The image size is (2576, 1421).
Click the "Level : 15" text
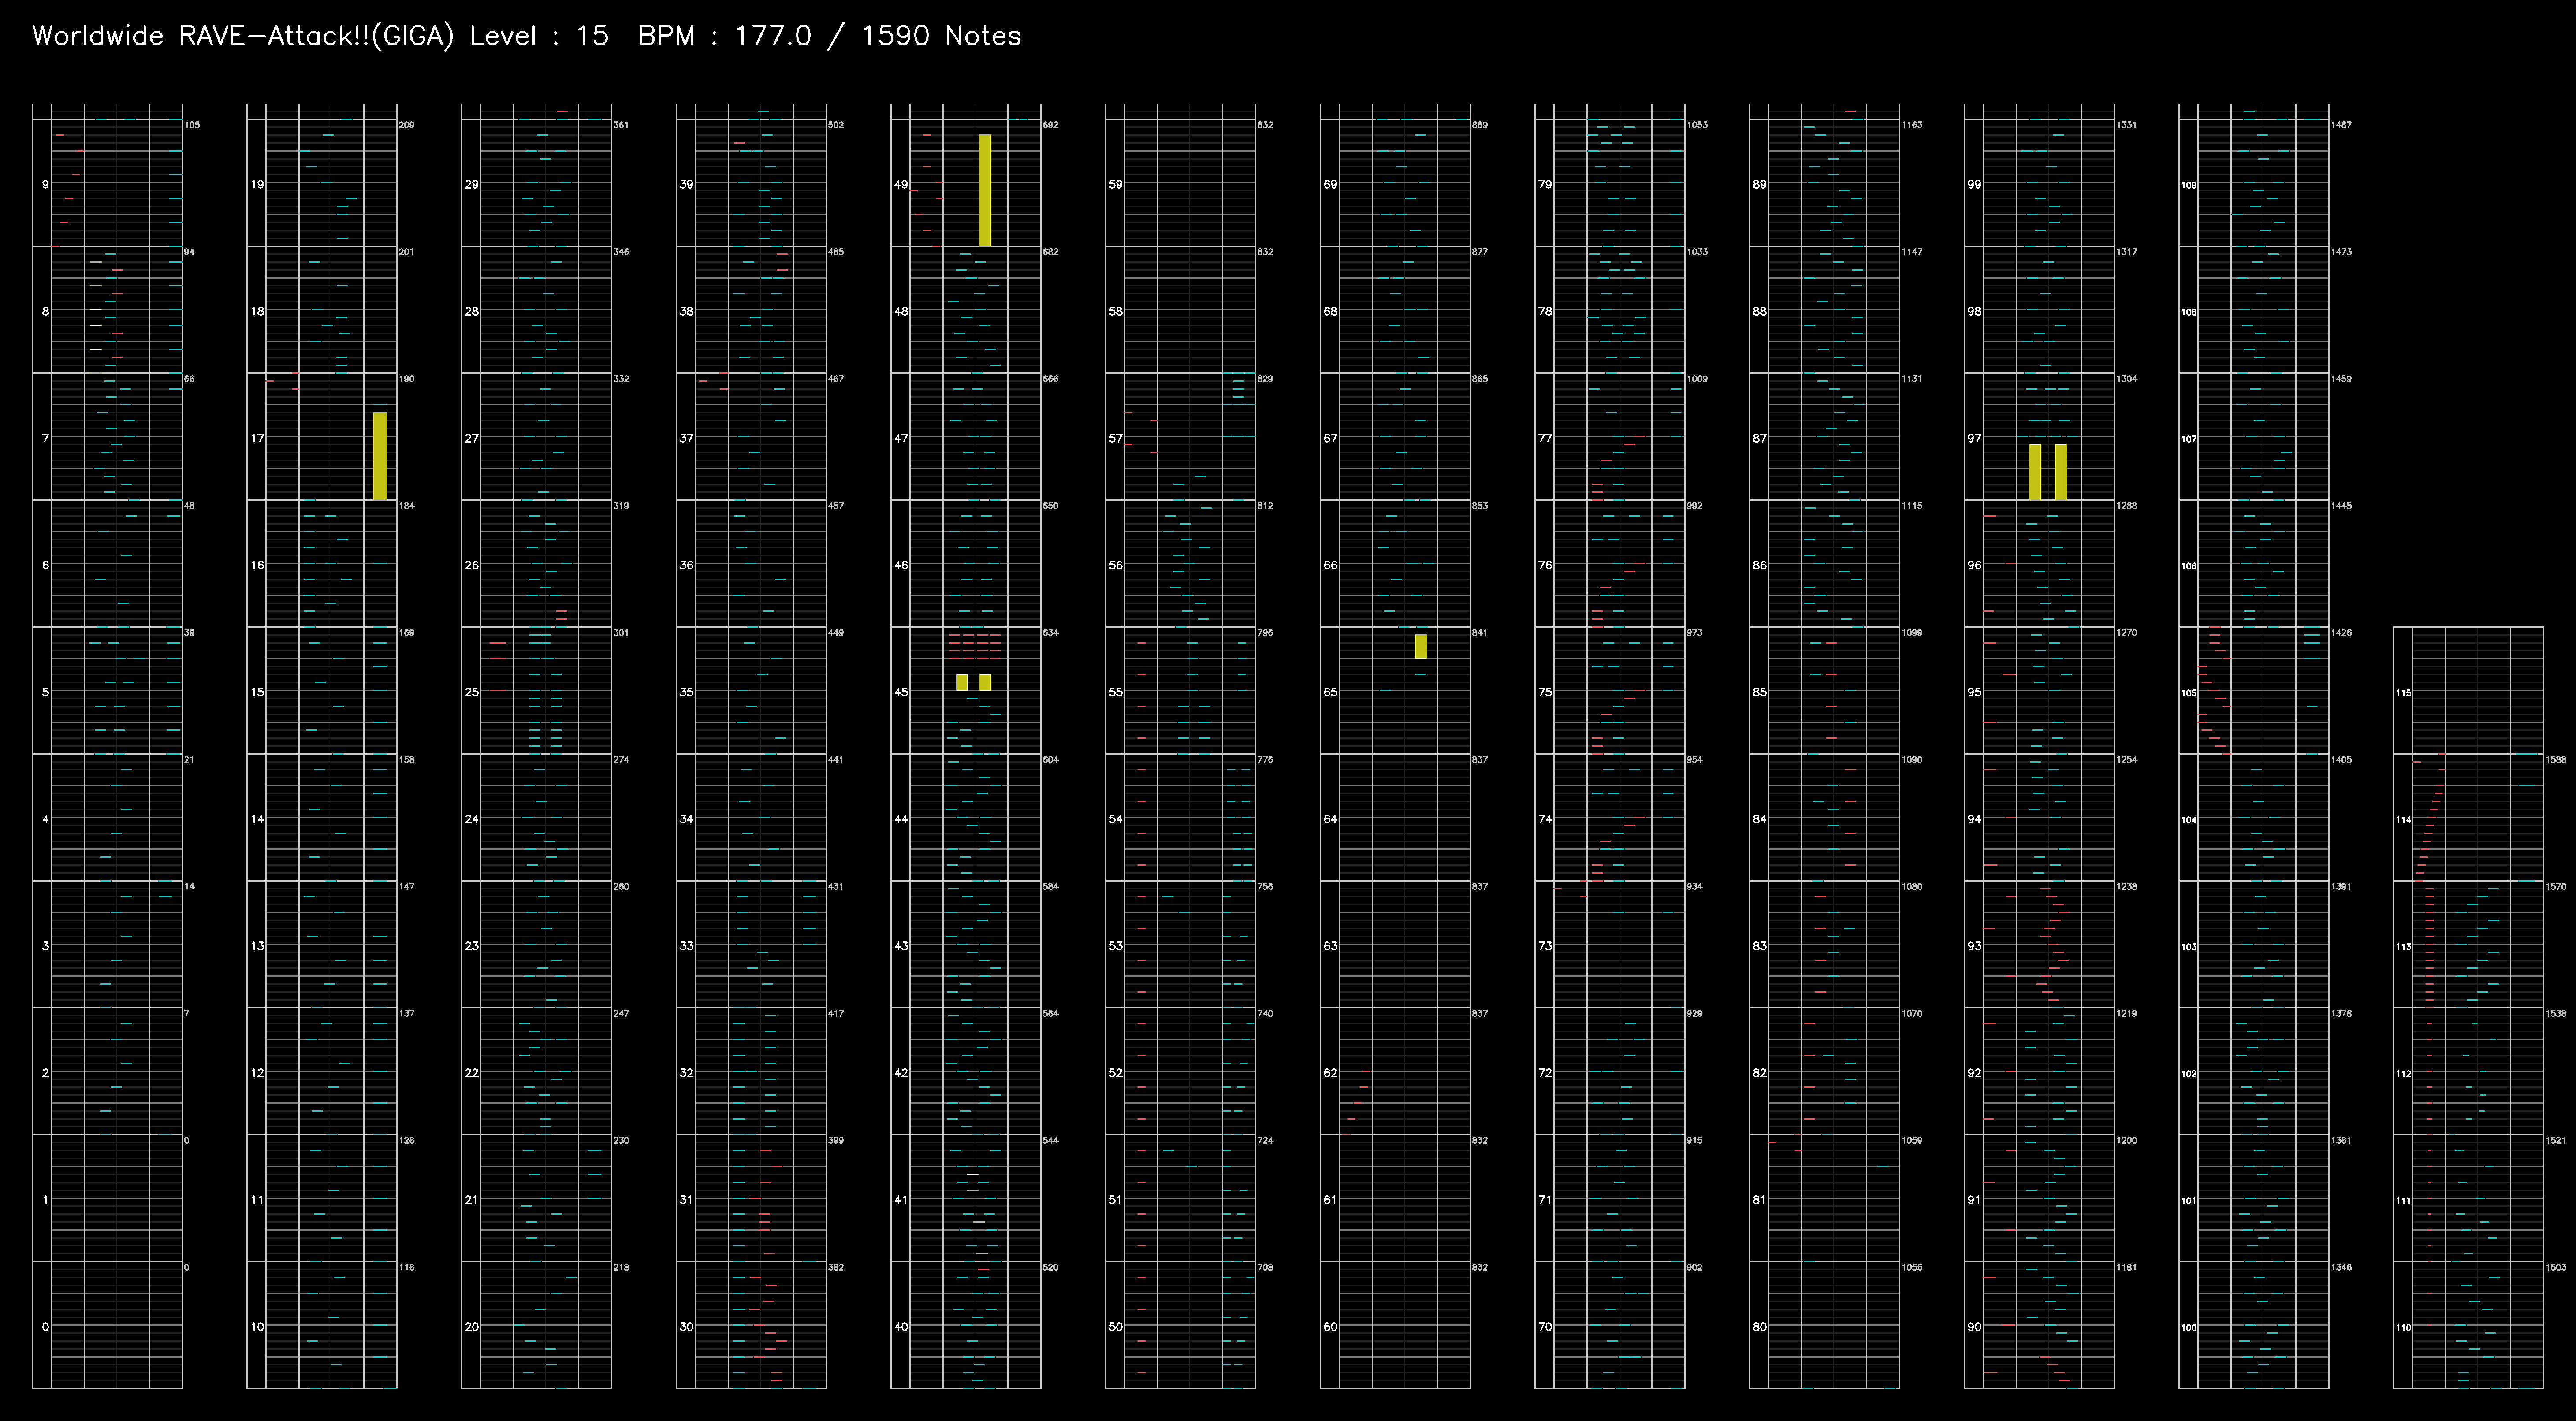pos(539,36)
